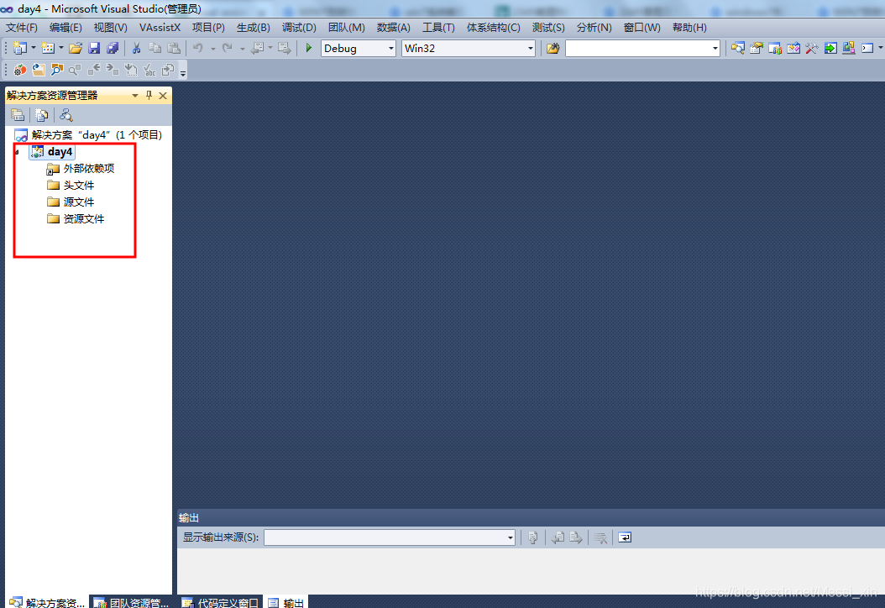Open Properties Window toolbar icon
The width and height of the screenshot is (885, 608).
(x=757, y=48)
